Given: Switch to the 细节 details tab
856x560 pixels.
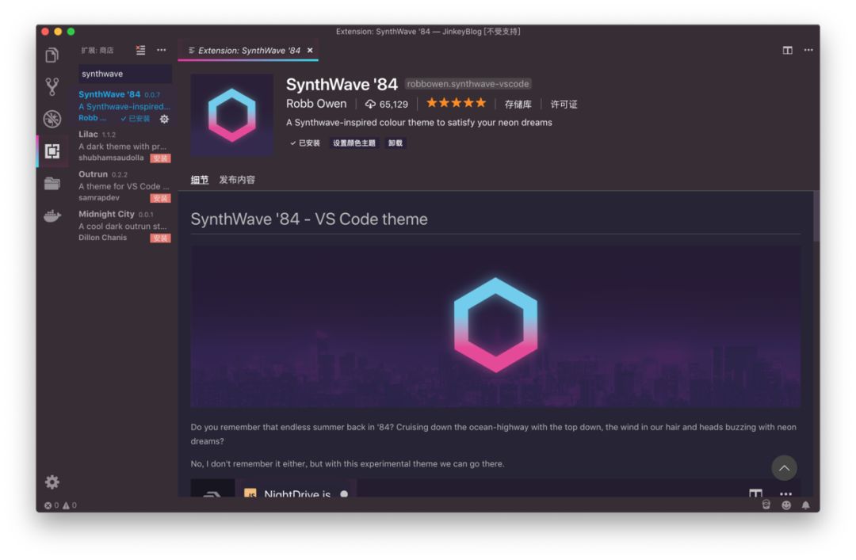Looking at the screenshot, I should pyautogui.click(x=199, y=180).
